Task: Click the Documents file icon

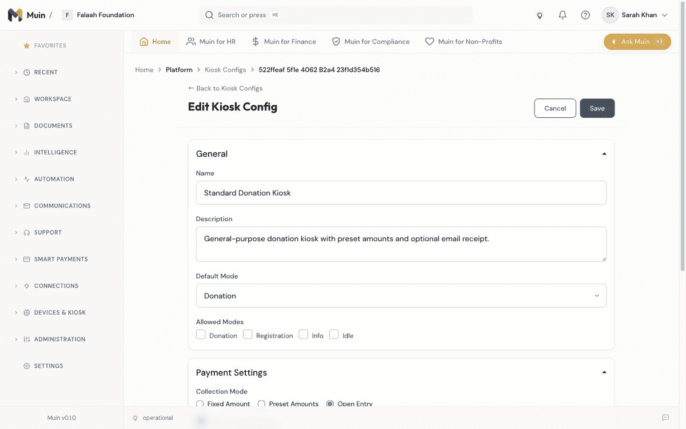Action: tap(26, 126)
